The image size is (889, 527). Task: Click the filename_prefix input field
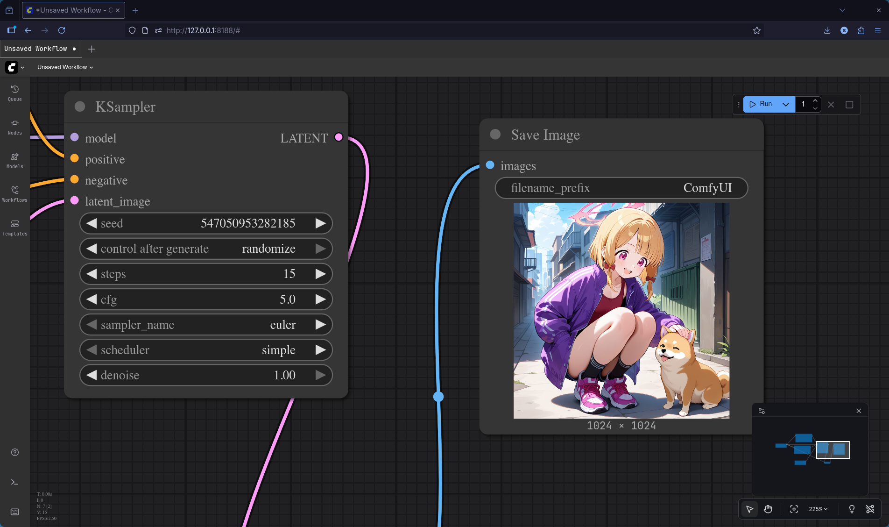[x=621, y=188]
